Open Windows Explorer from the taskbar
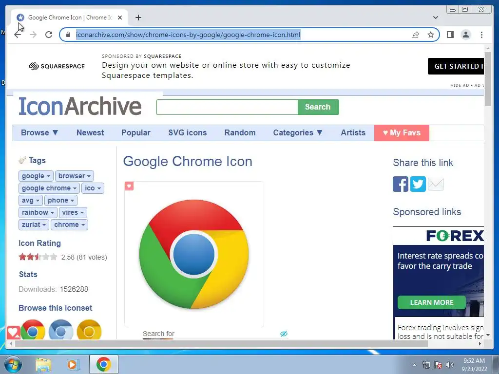The width and height of the screenshot is (499, 374). click(43, 365)
